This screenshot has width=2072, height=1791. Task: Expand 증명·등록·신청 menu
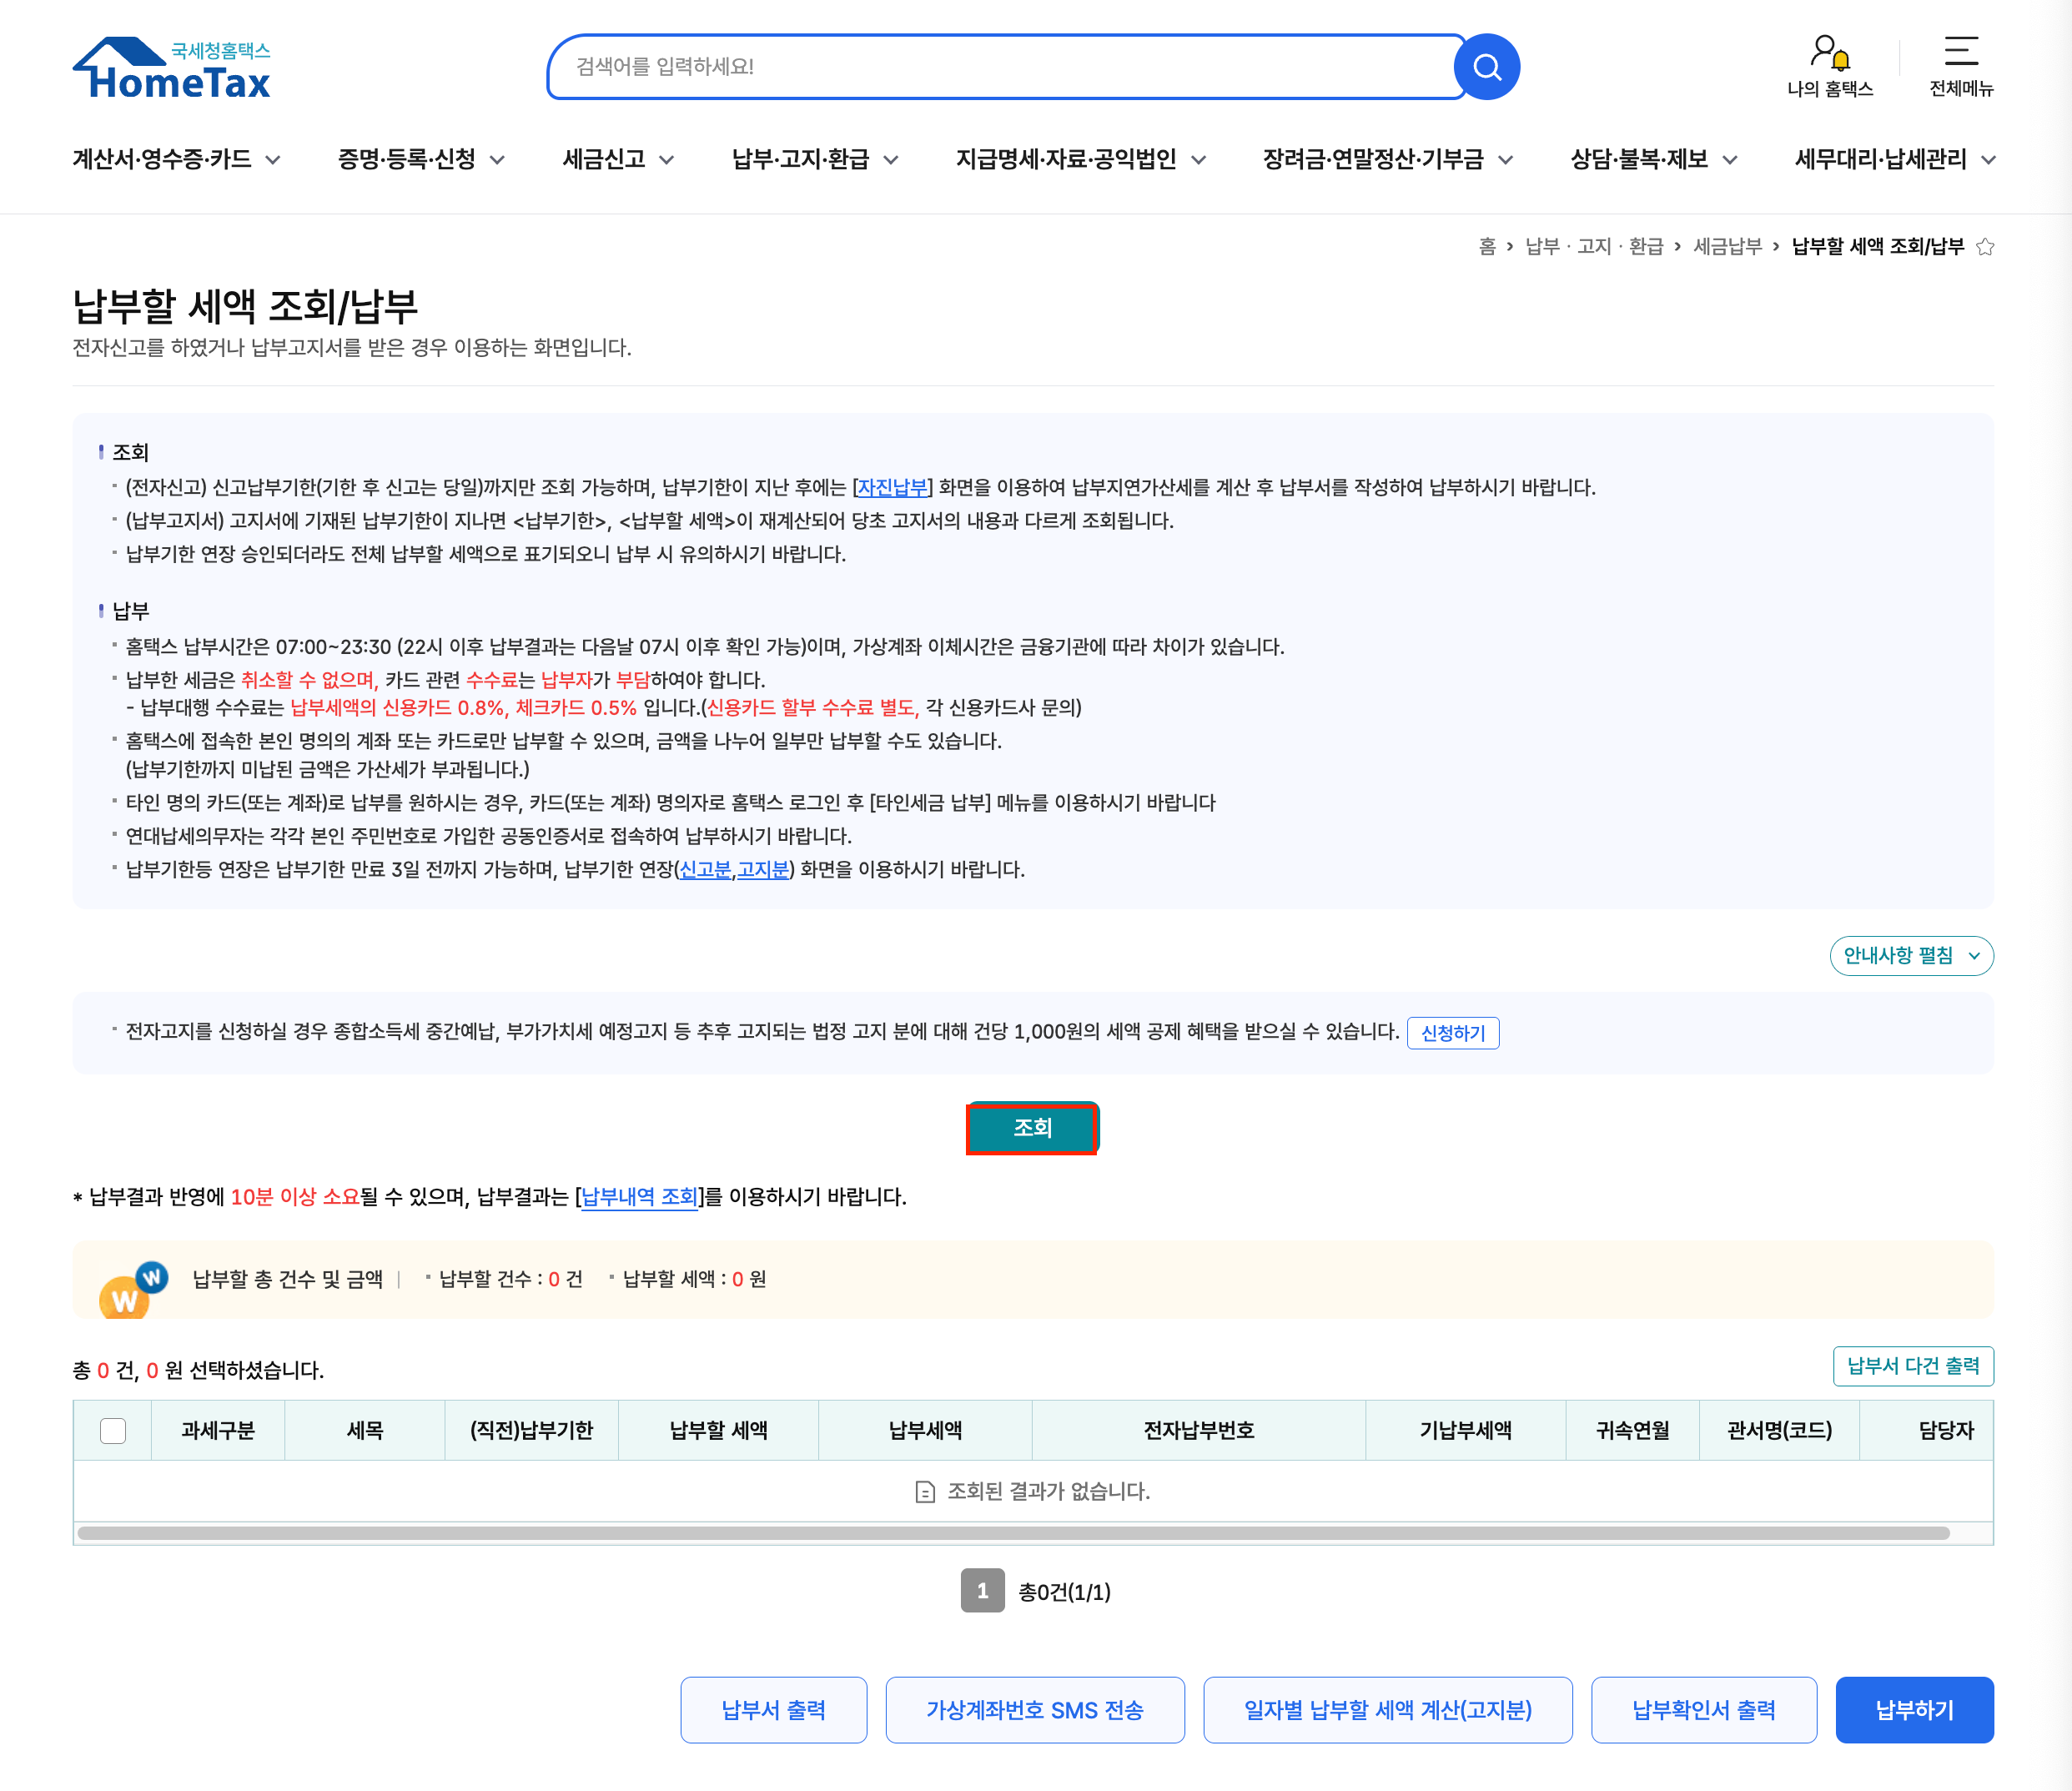[421, 159]
